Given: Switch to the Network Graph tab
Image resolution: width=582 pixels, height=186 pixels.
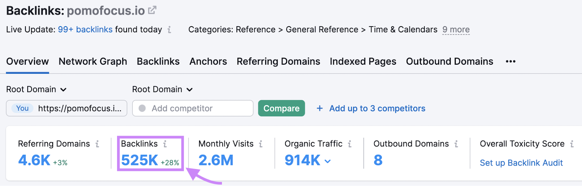Looking at the screenshot, I should (93, 61).
